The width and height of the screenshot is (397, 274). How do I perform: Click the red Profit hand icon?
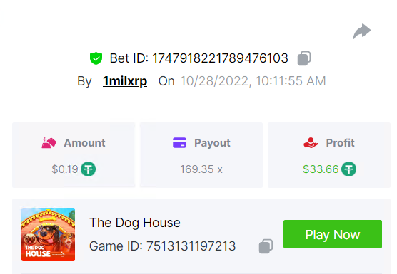tap(311, 143)
